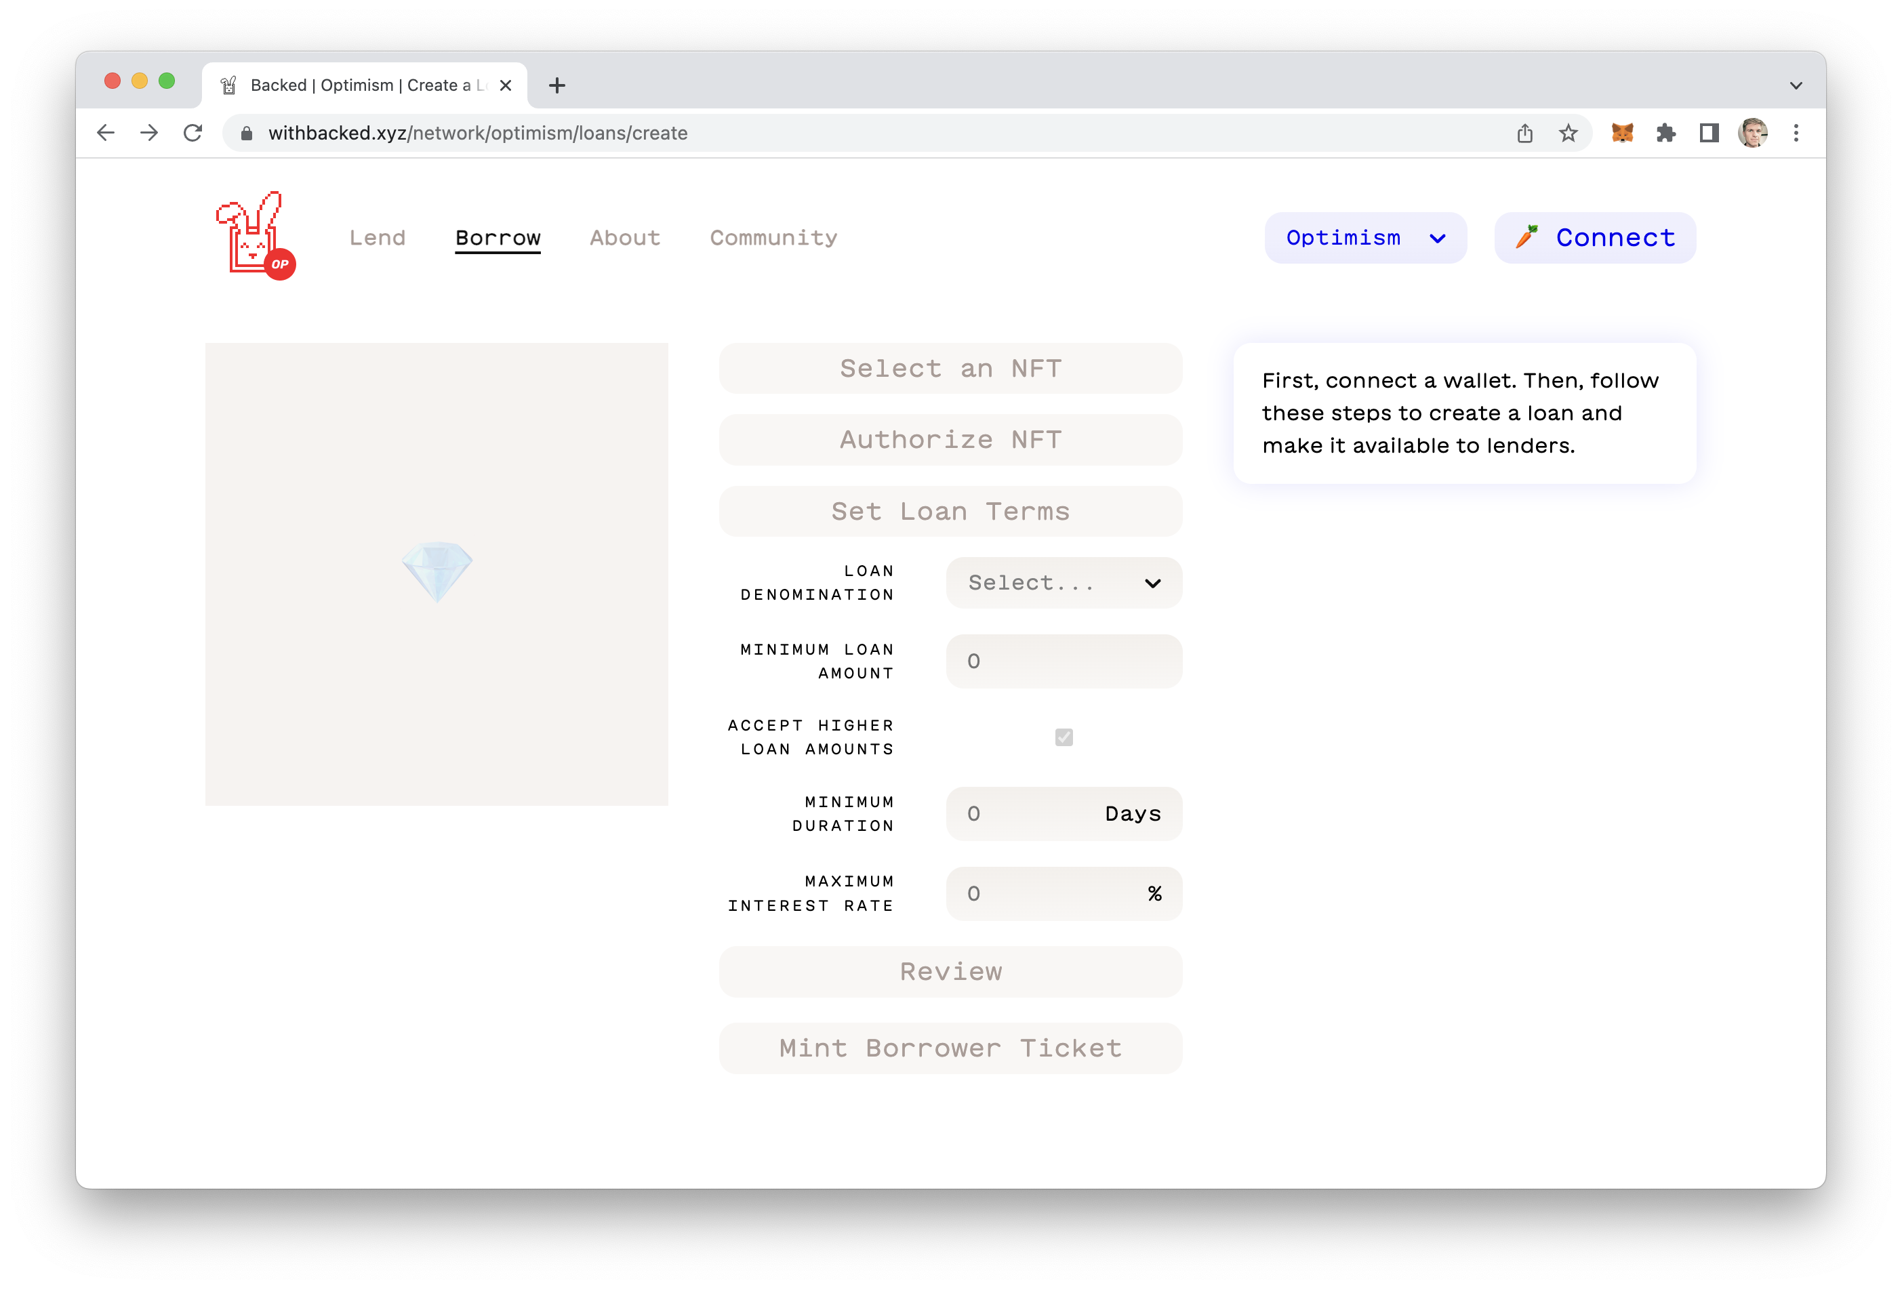Toggle Accept Higher Loan Amounts checkbox
Image resolution: width=1902 pixels, height=1289 pixels.
coord(1063,737)
